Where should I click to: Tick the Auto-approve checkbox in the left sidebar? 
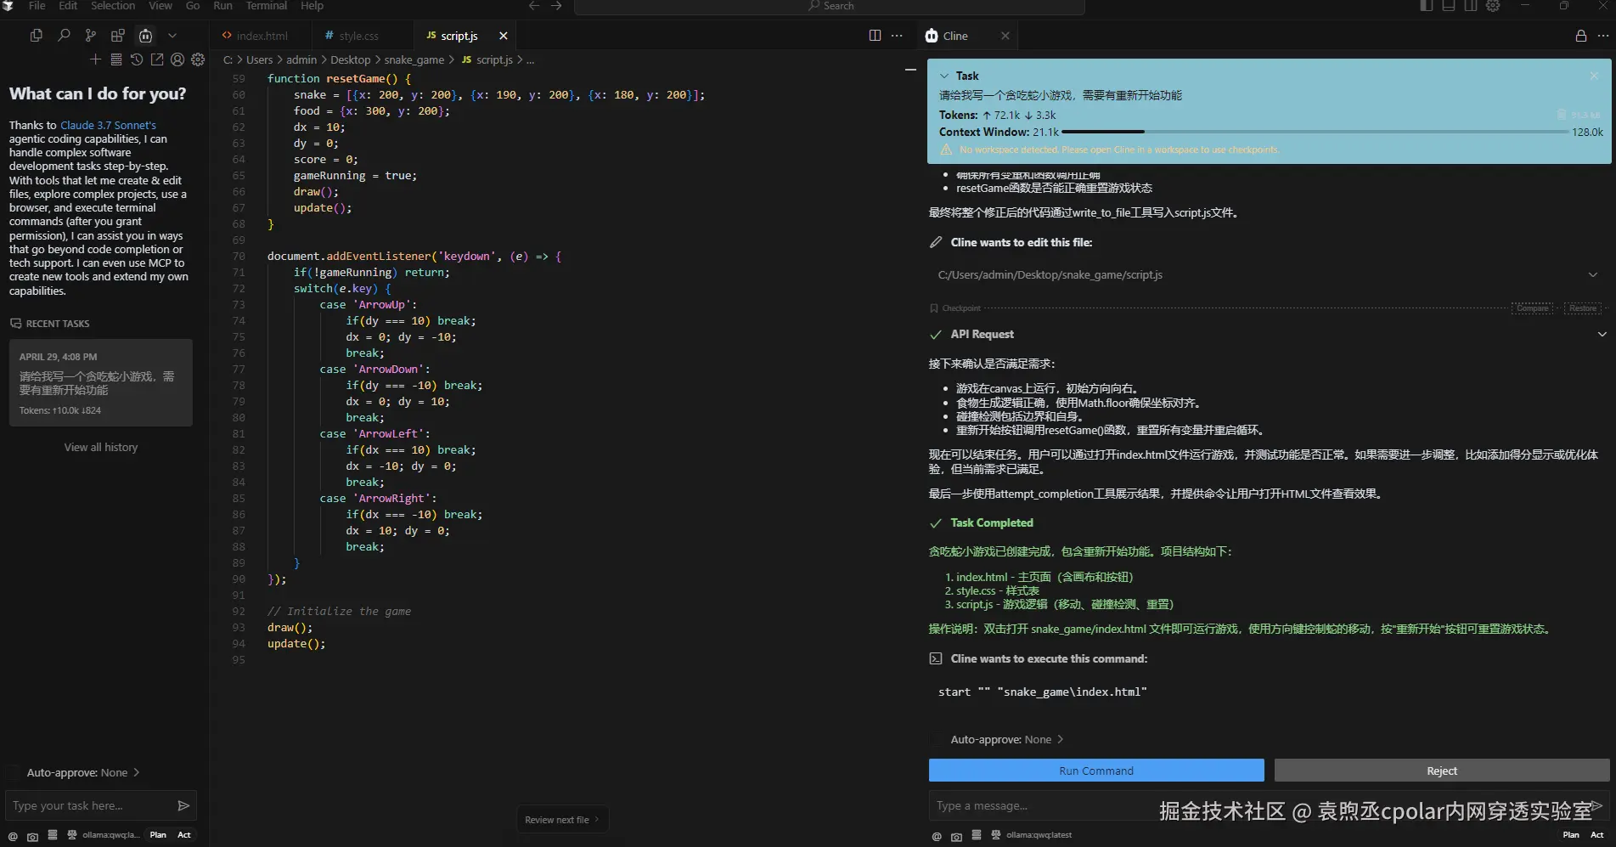[13, 772]
